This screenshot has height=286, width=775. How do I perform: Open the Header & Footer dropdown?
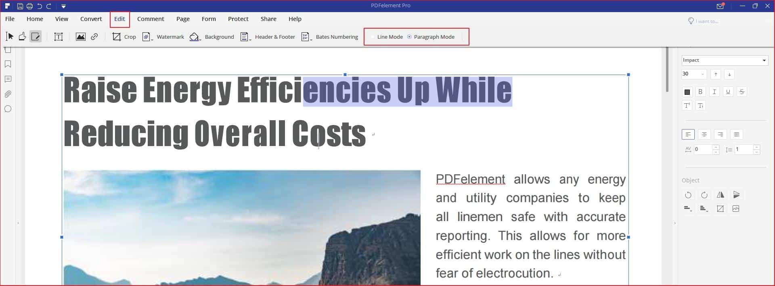(268, 37)
